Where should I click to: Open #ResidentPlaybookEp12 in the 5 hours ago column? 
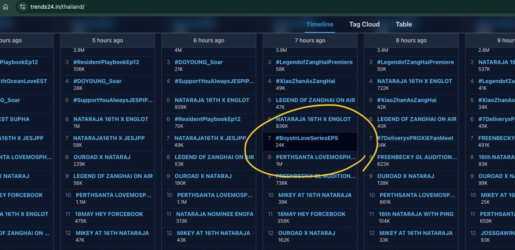coord(106,62)
